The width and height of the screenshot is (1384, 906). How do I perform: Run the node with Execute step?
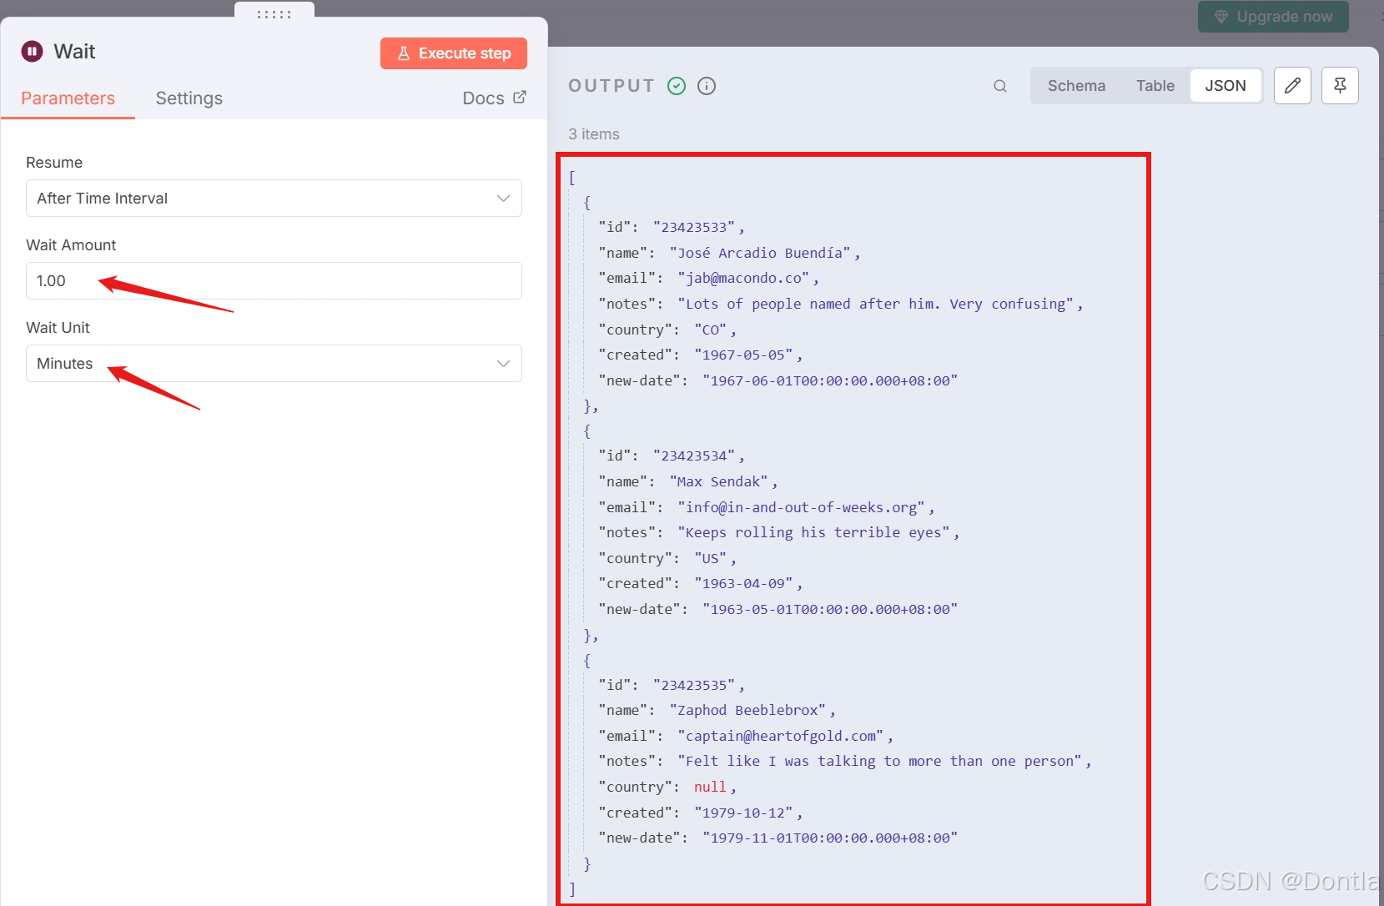pos(454,53)
